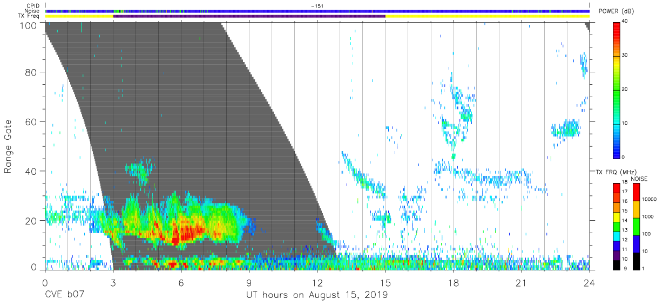Click the 18 tick on UT hours axis
663x306 pixels.
(454, 282)
